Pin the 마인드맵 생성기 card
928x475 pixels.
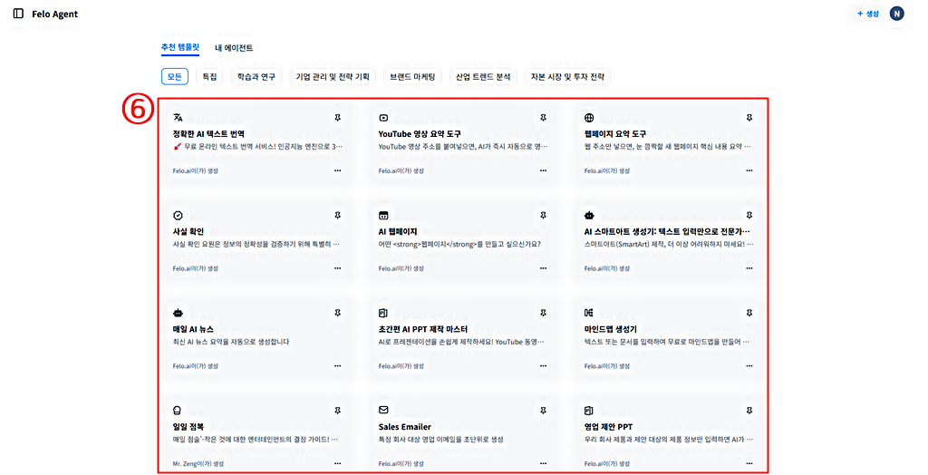click(x=749, y=313)
